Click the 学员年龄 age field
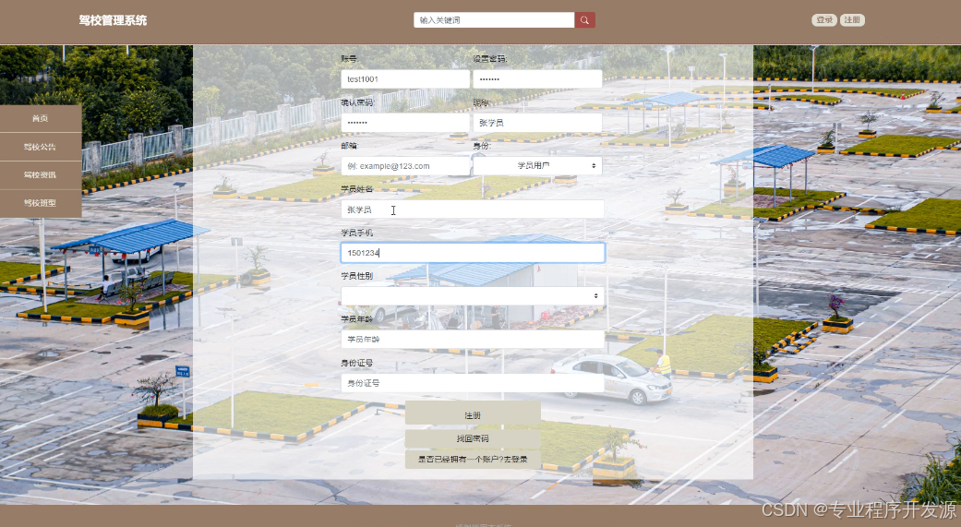961x527 pixels. pos(473,340)
